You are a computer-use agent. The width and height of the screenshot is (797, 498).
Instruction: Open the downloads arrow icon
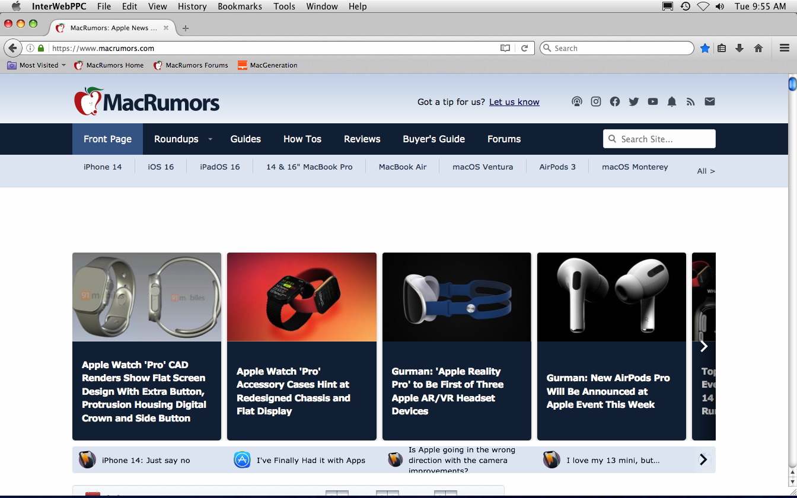pos(739,48)
